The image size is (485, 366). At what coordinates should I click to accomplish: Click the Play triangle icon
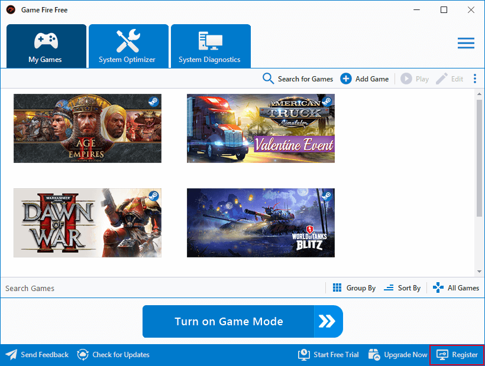pyautogui.click(x=406, y=79)
